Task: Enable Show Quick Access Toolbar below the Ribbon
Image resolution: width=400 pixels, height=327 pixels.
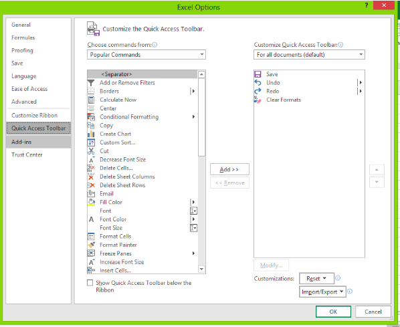Action: click(90, 283)
